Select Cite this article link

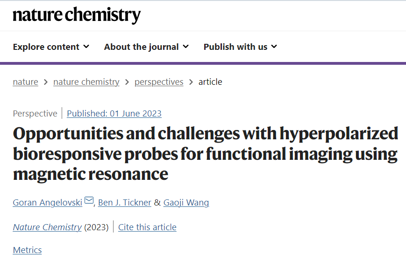click(147, 227)
